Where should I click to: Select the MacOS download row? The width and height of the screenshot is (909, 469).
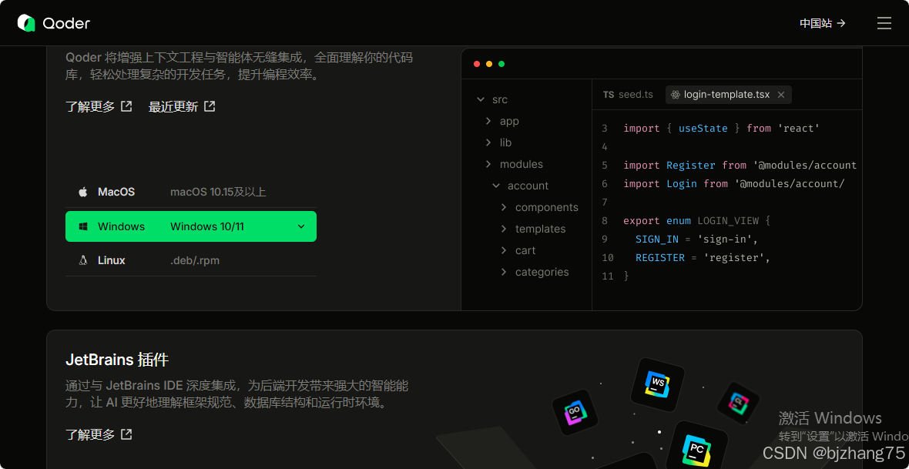[x=191, y=192]
